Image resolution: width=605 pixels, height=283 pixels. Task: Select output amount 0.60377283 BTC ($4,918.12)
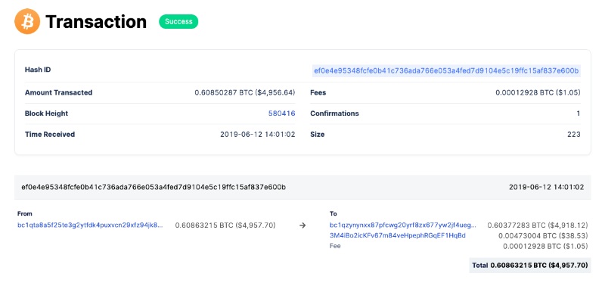click(538, 225)
